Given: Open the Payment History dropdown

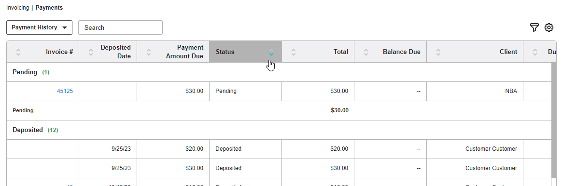Looking at the screenshot, I should coord(40,27).
